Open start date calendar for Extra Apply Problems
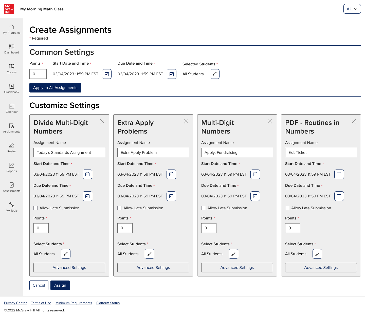Screen dimensions: 365x317 click(x=171, y=174)
